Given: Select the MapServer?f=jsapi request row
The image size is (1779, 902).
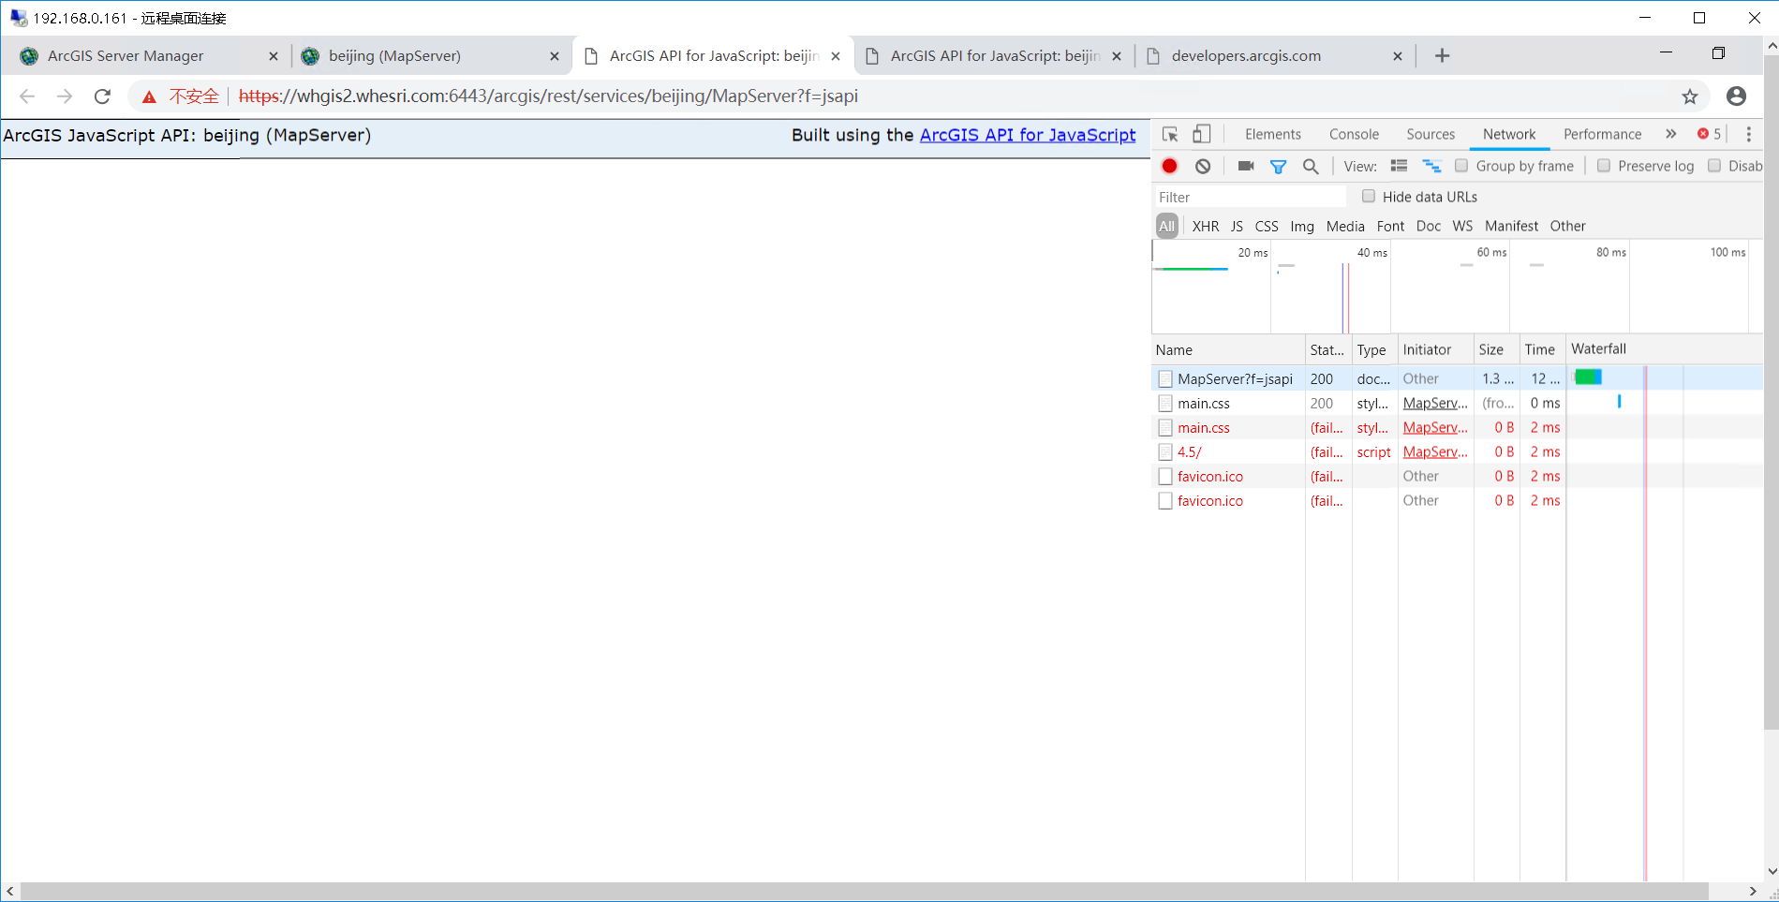Looking at the screenshot, I should tap(1233, 378).
